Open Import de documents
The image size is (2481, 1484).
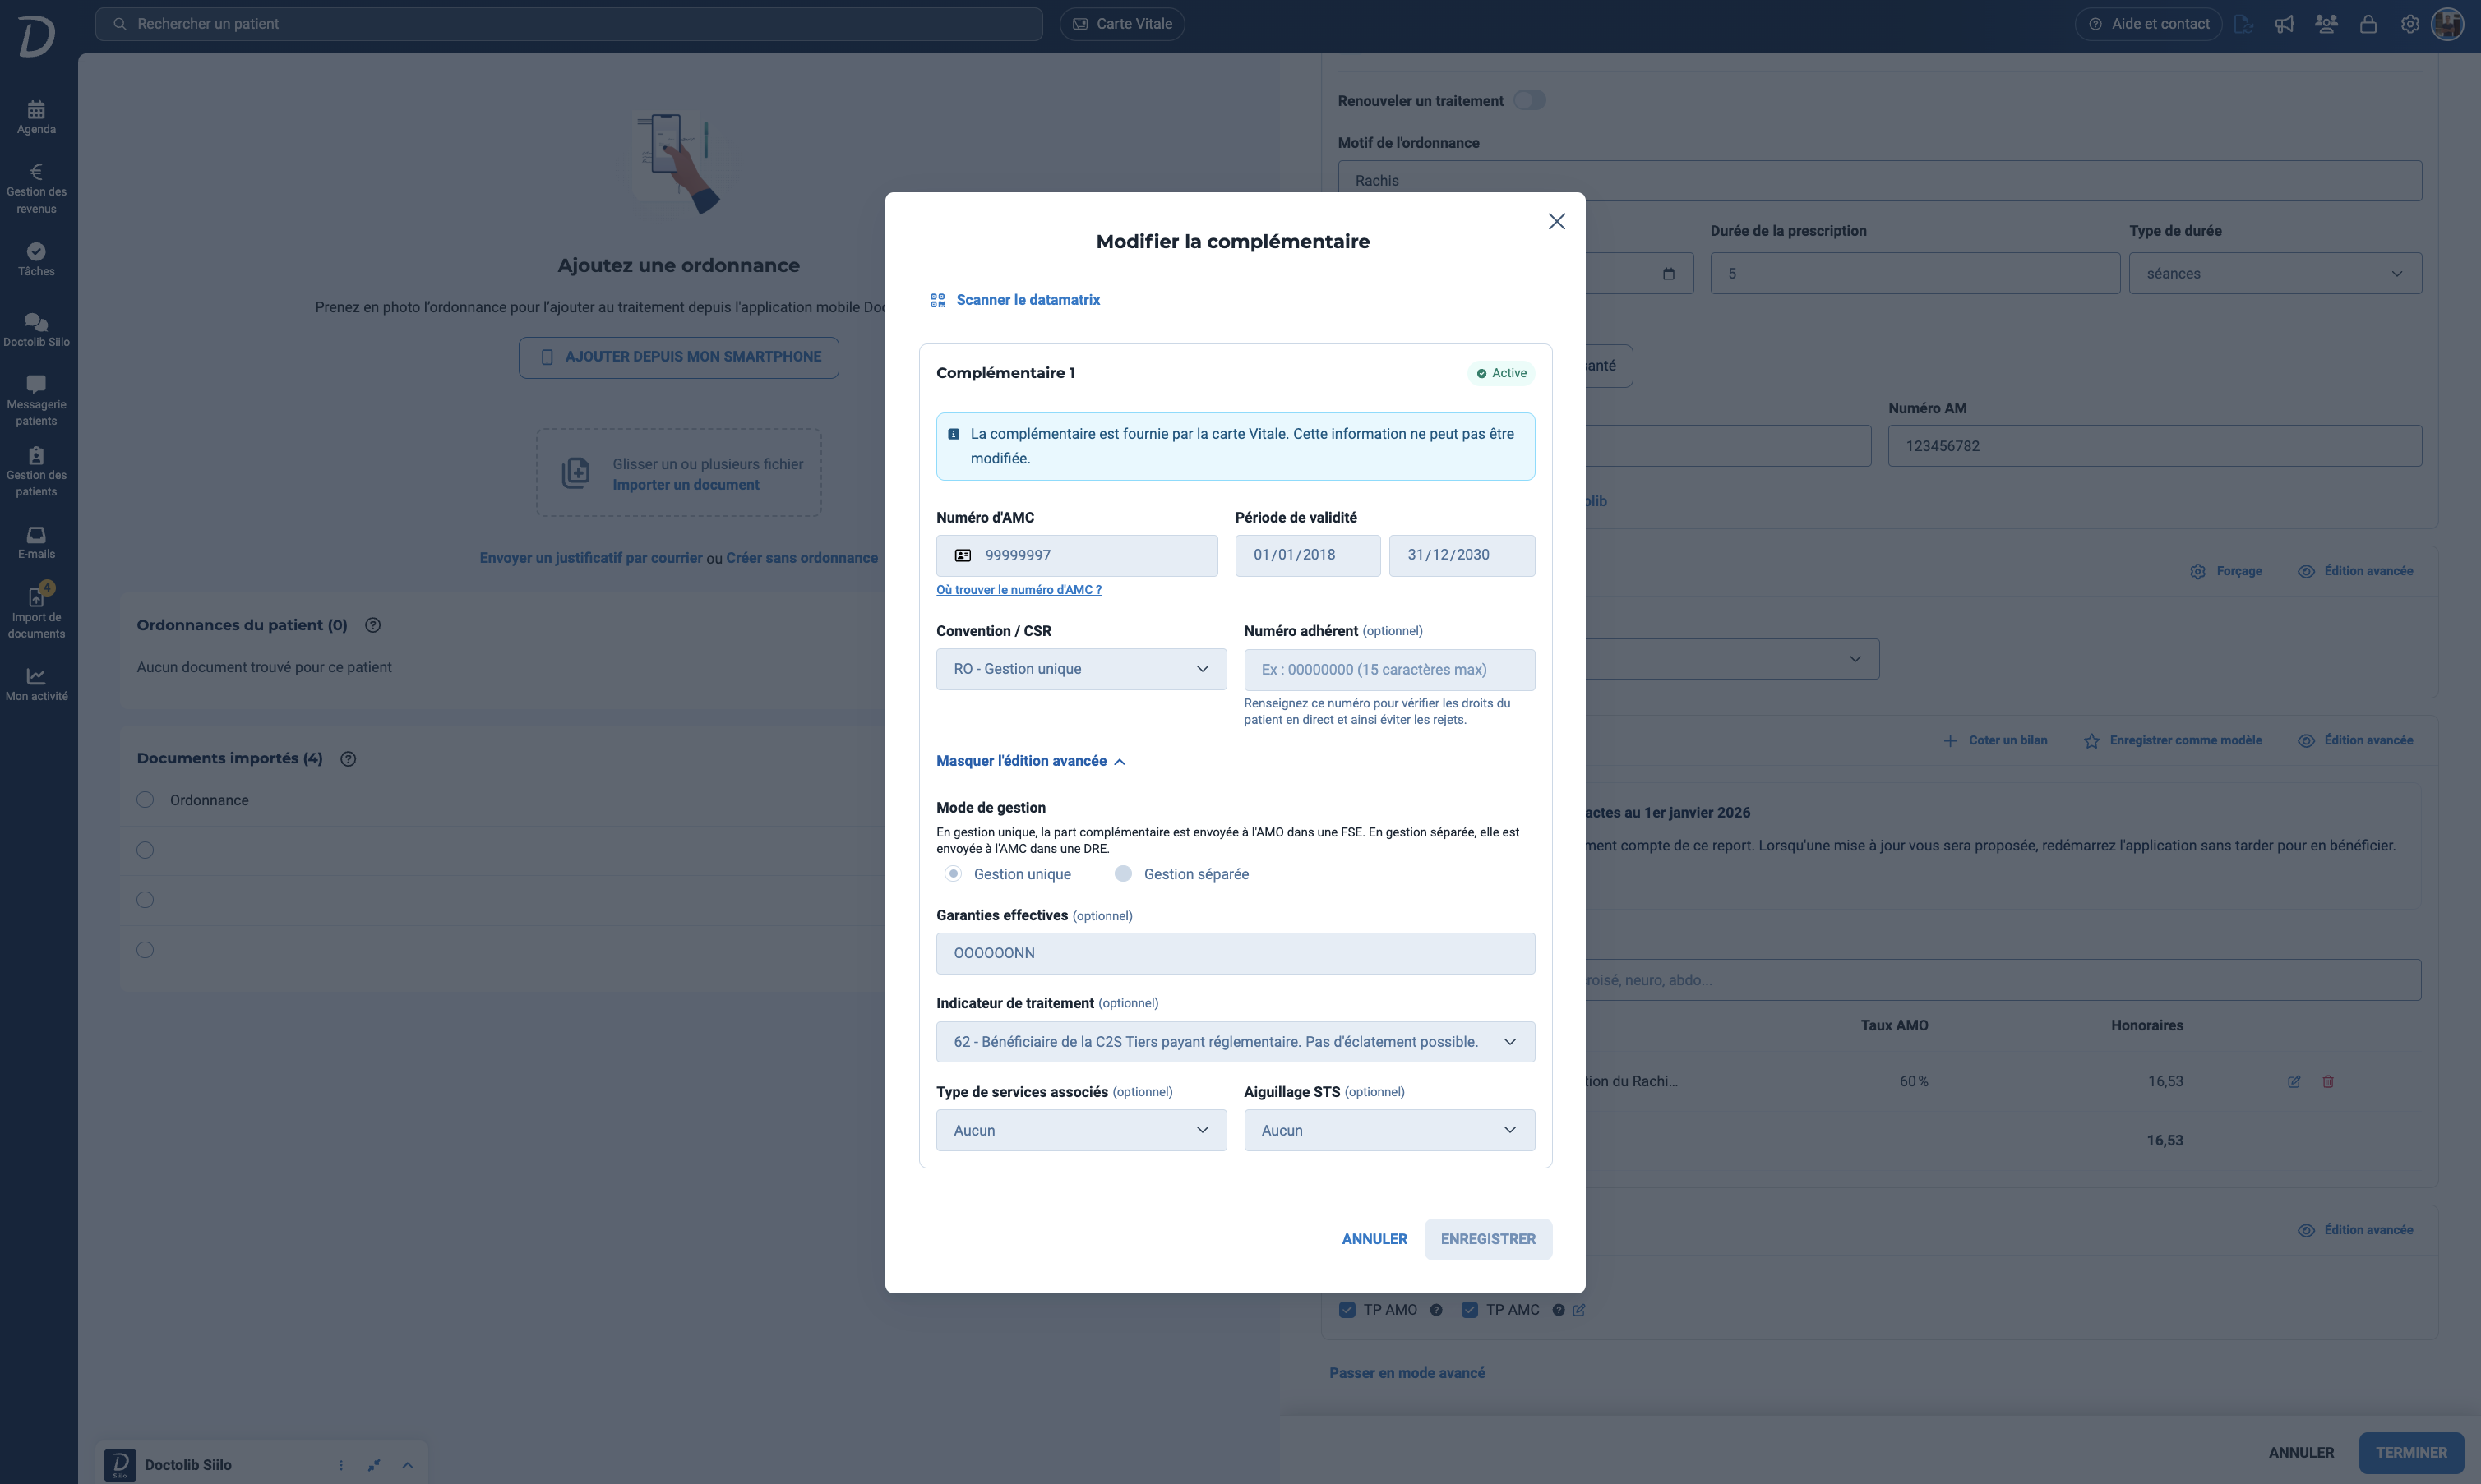click(36, 612)
